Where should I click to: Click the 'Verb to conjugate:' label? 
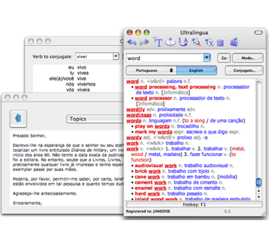click(x=52, y=57)
